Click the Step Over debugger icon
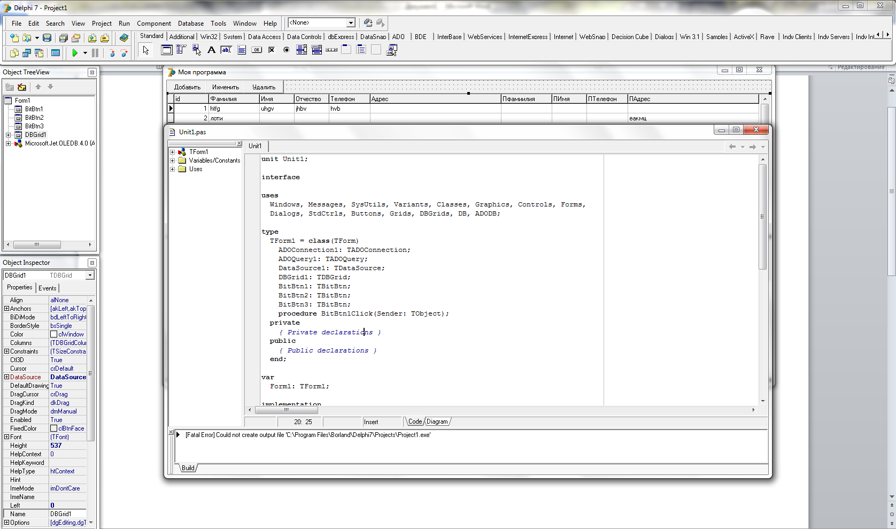The image size is (896, 529). click(124, 53)
